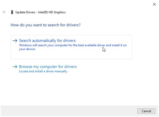The width and height of the screenshot is (159, 117).
Task: Close the Update Drivers dialog with X
Action: (154, 4)
